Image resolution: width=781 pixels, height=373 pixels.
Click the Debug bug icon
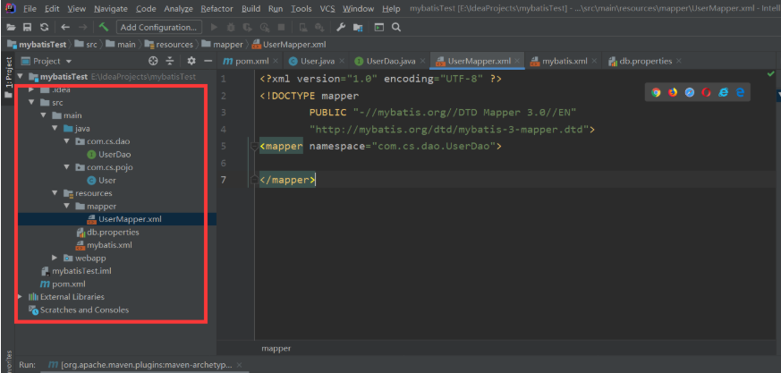231,28
